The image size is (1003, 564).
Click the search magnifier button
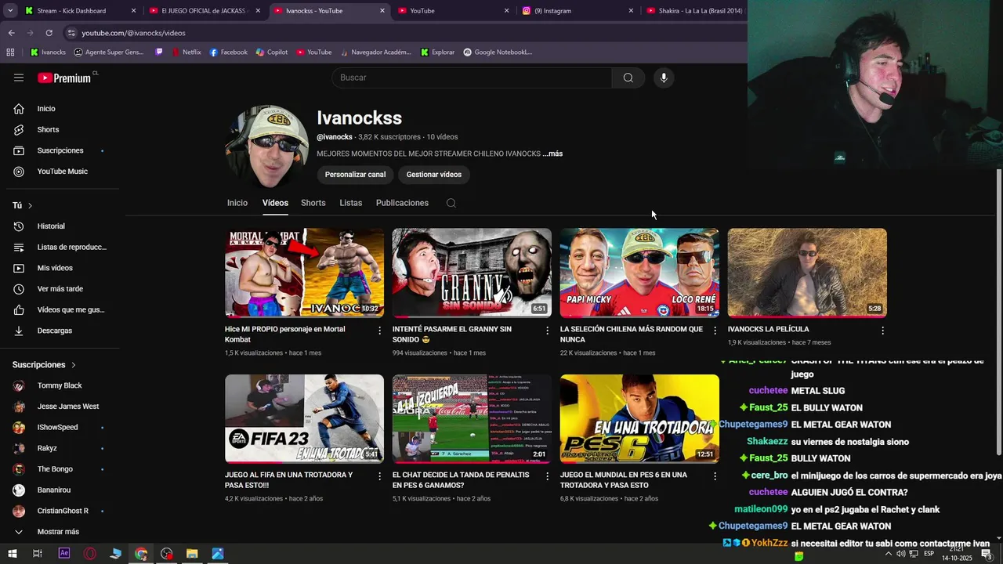point(628,78)
